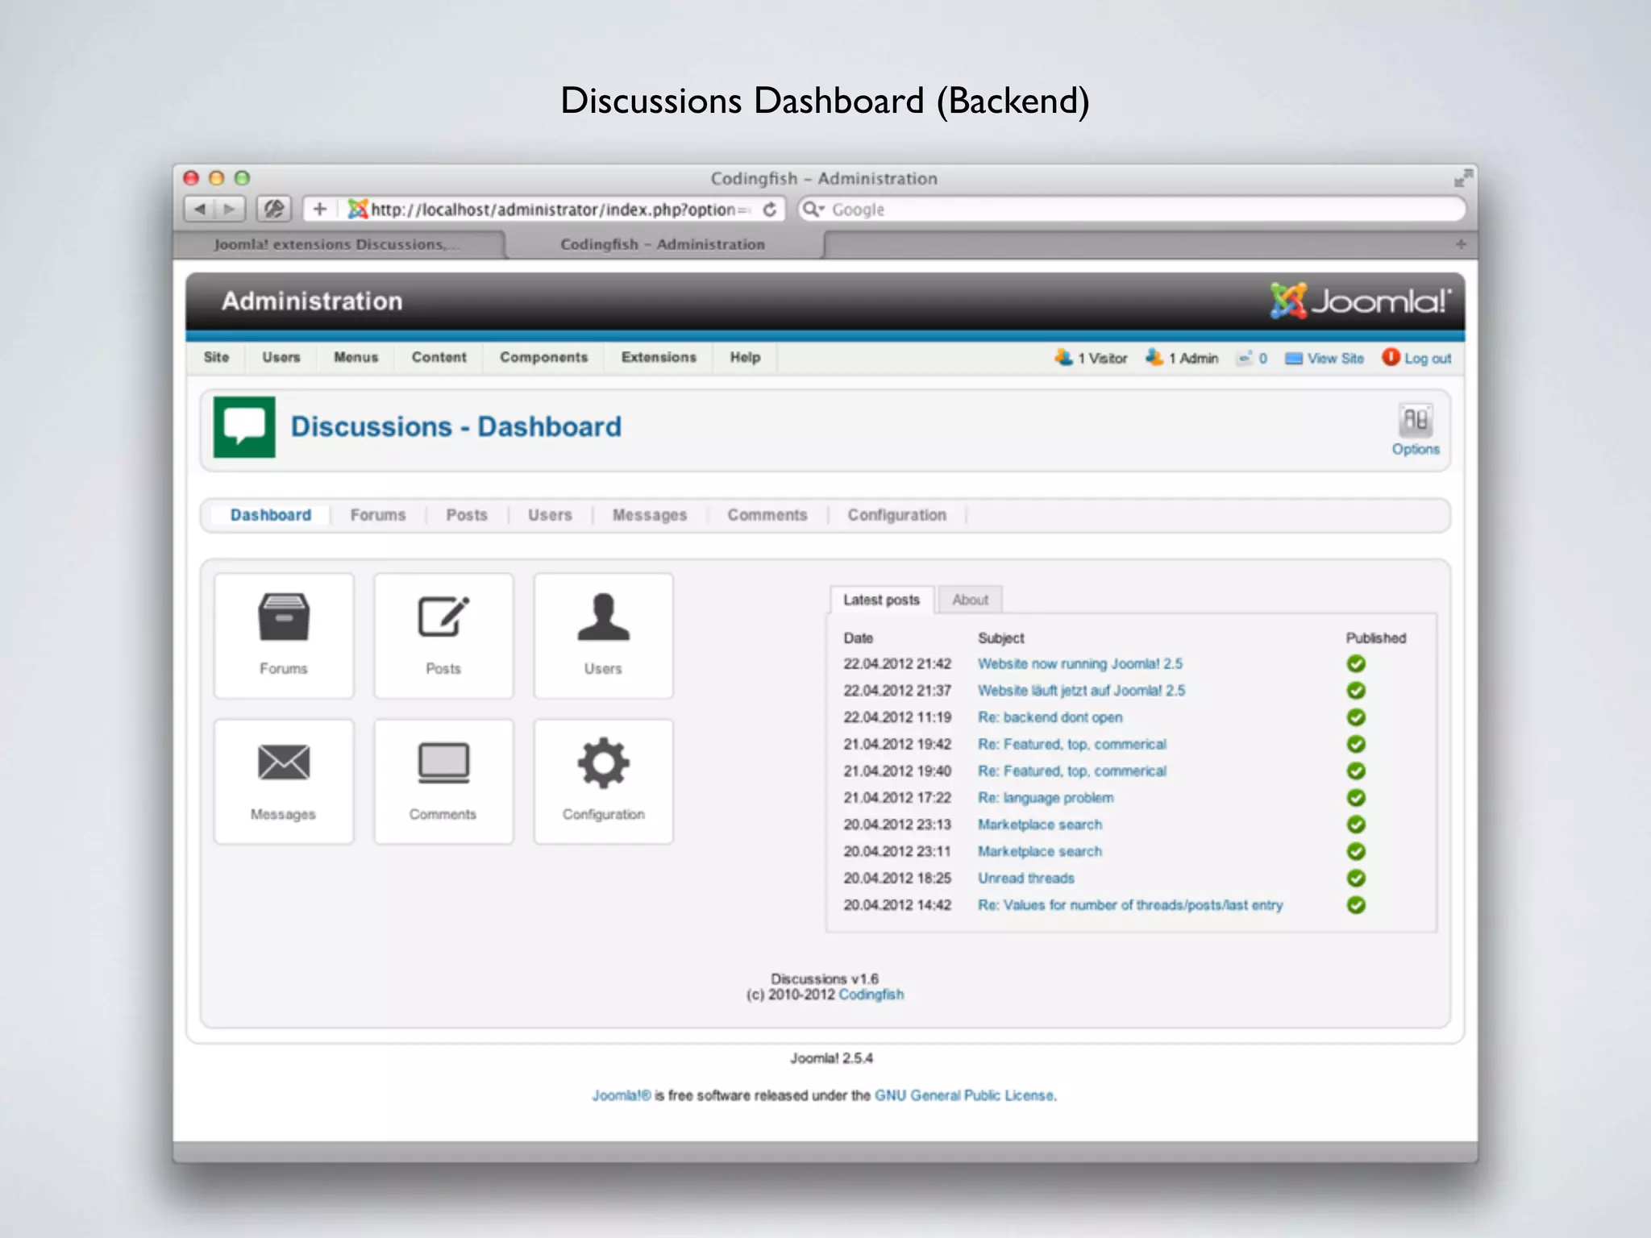Toggle published for post dated 21.04.2012 19:42
The image size is (1651, 1238).
tap(1356, 744)
